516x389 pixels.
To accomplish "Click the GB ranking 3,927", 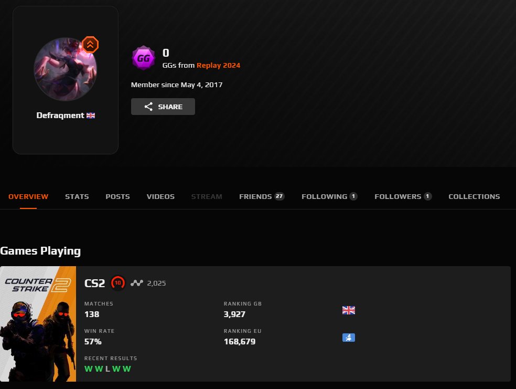I will click(x=234, y=314).
